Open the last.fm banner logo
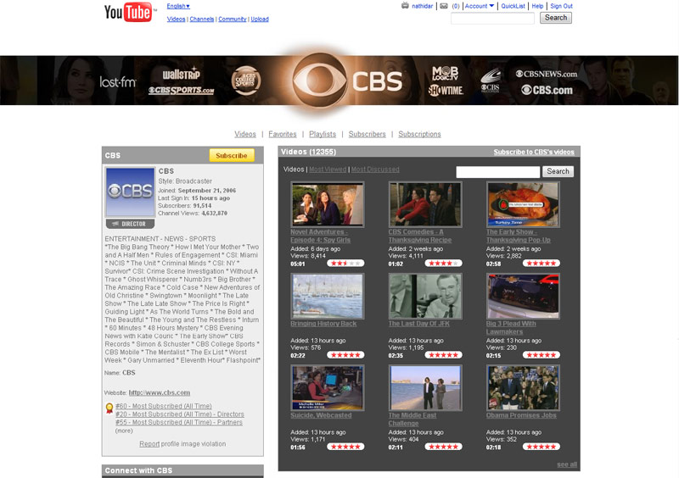 [x=118, y=81]
